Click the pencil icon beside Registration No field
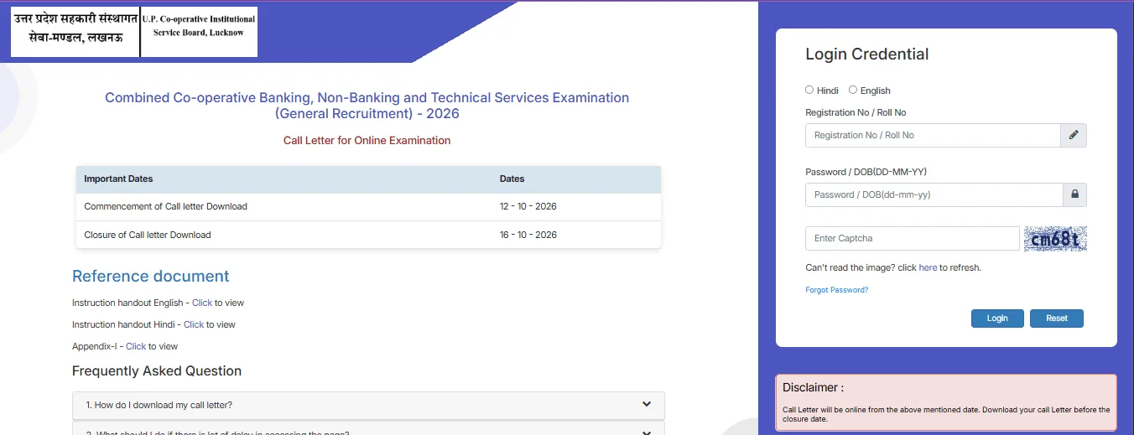 pos(1074,135)
